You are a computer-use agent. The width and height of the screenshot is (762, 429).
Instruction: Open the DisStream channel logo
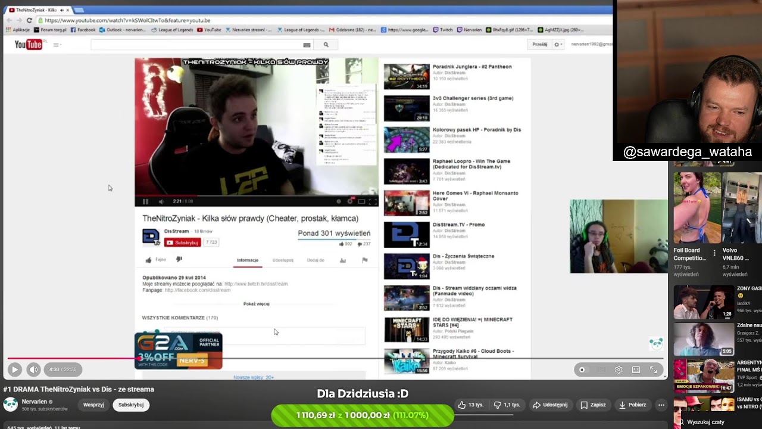coord(151,237)
